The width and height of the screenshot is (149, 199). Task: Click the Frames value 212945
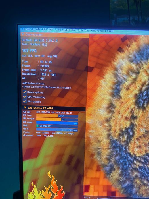tap(45, 66)
